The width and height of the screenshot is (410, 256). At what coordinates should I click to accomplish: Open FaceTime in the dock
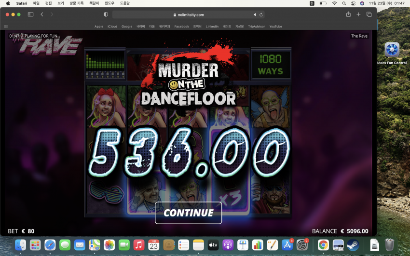[x=124, y=245]
